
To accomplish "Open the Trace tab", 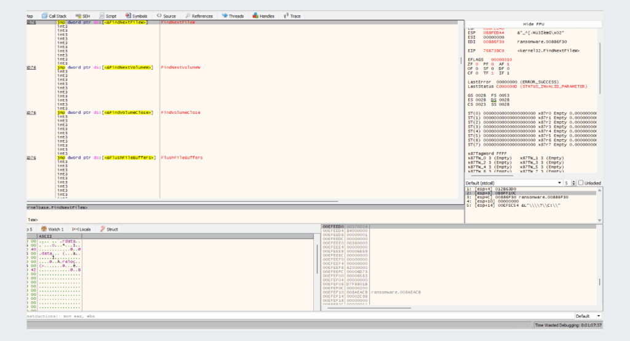I will coord(292,16).
